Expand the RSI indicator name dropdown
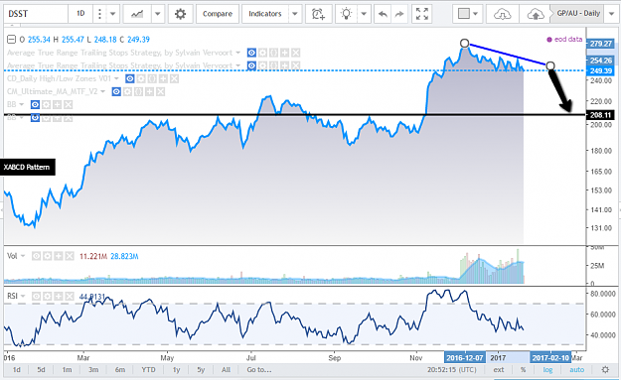The image size is (621, 380). pyautogui.click(x=23, y=296)
